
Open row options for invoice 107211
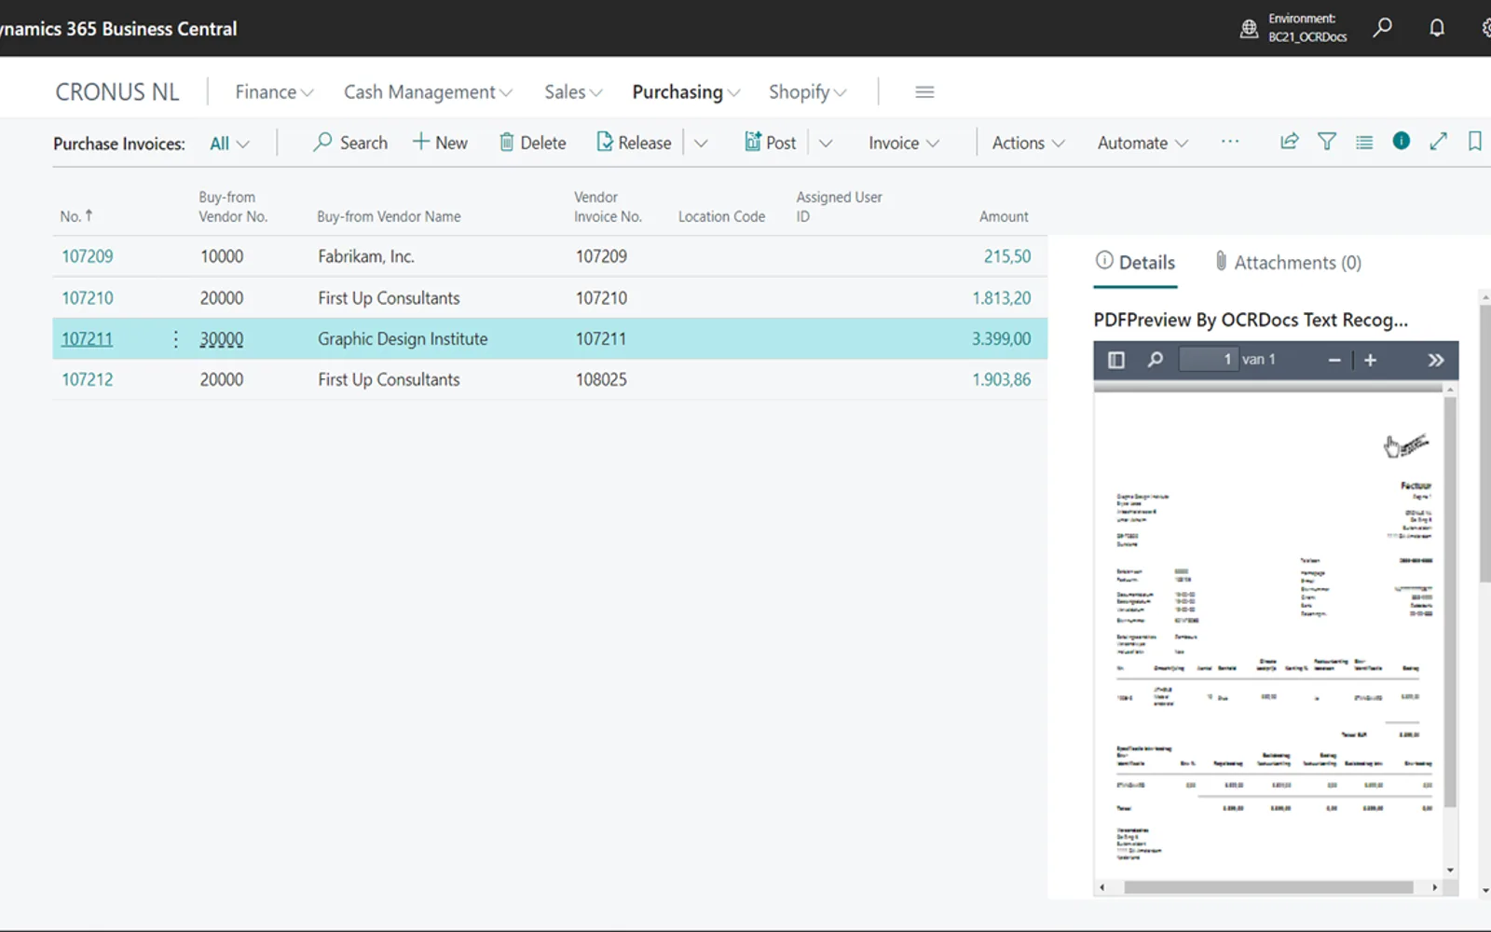coord(175,339)
